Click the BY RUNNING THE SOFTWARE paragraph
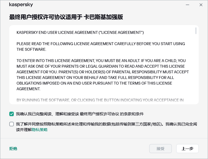 pyautogui.click(x=100, y=100)
